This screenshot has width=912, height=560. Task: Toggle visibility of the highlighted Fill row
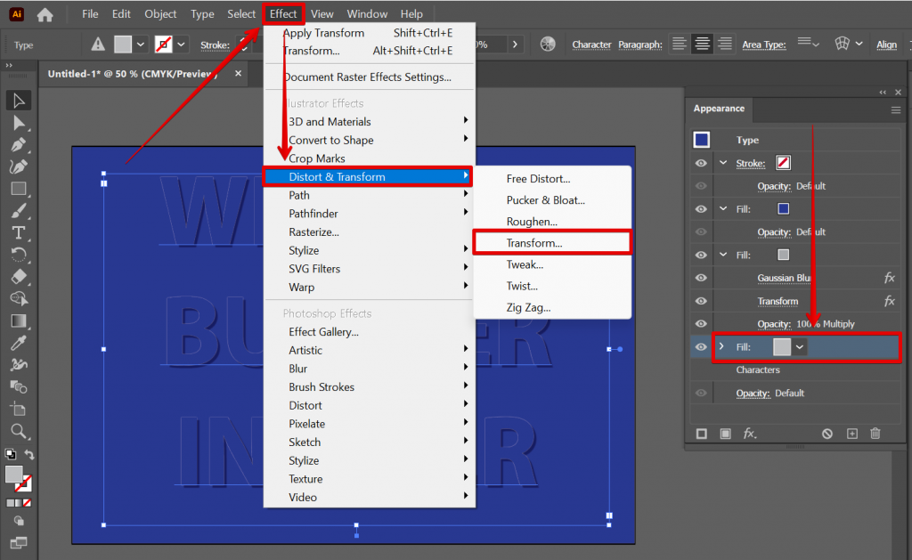tap(700, 345)
